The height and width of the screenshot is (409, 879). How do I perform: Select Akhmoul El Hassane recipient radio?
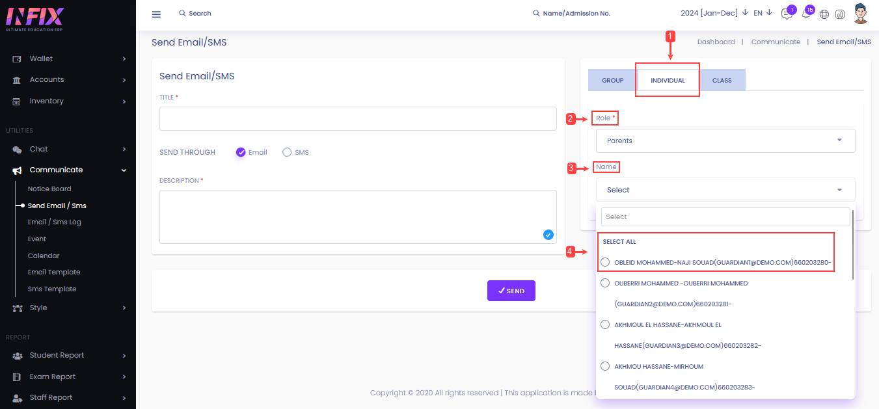click(605, 324)
